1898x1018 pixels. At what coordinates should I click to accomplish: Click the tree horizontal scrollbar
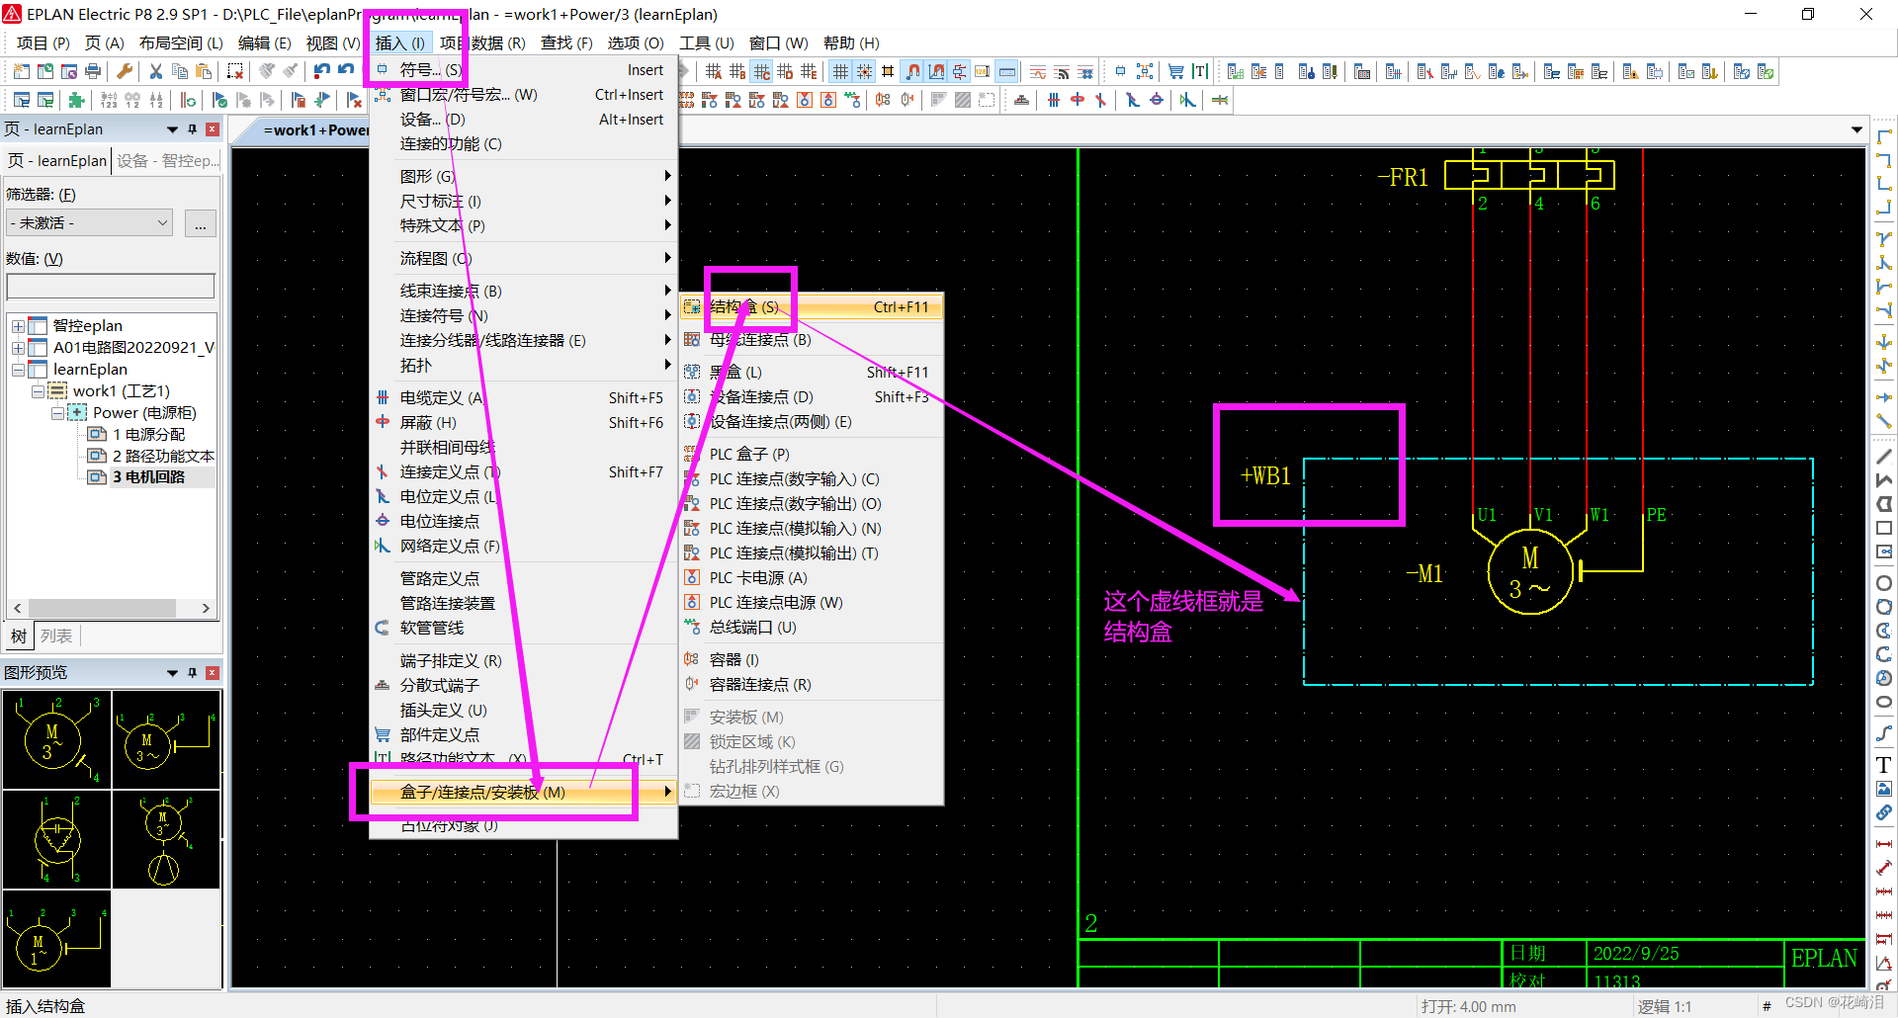pos(111,608)
